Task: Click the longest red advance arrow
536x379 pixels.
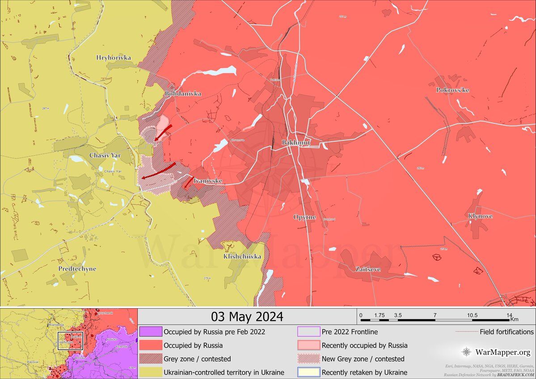Action: (x=159, y=171)
